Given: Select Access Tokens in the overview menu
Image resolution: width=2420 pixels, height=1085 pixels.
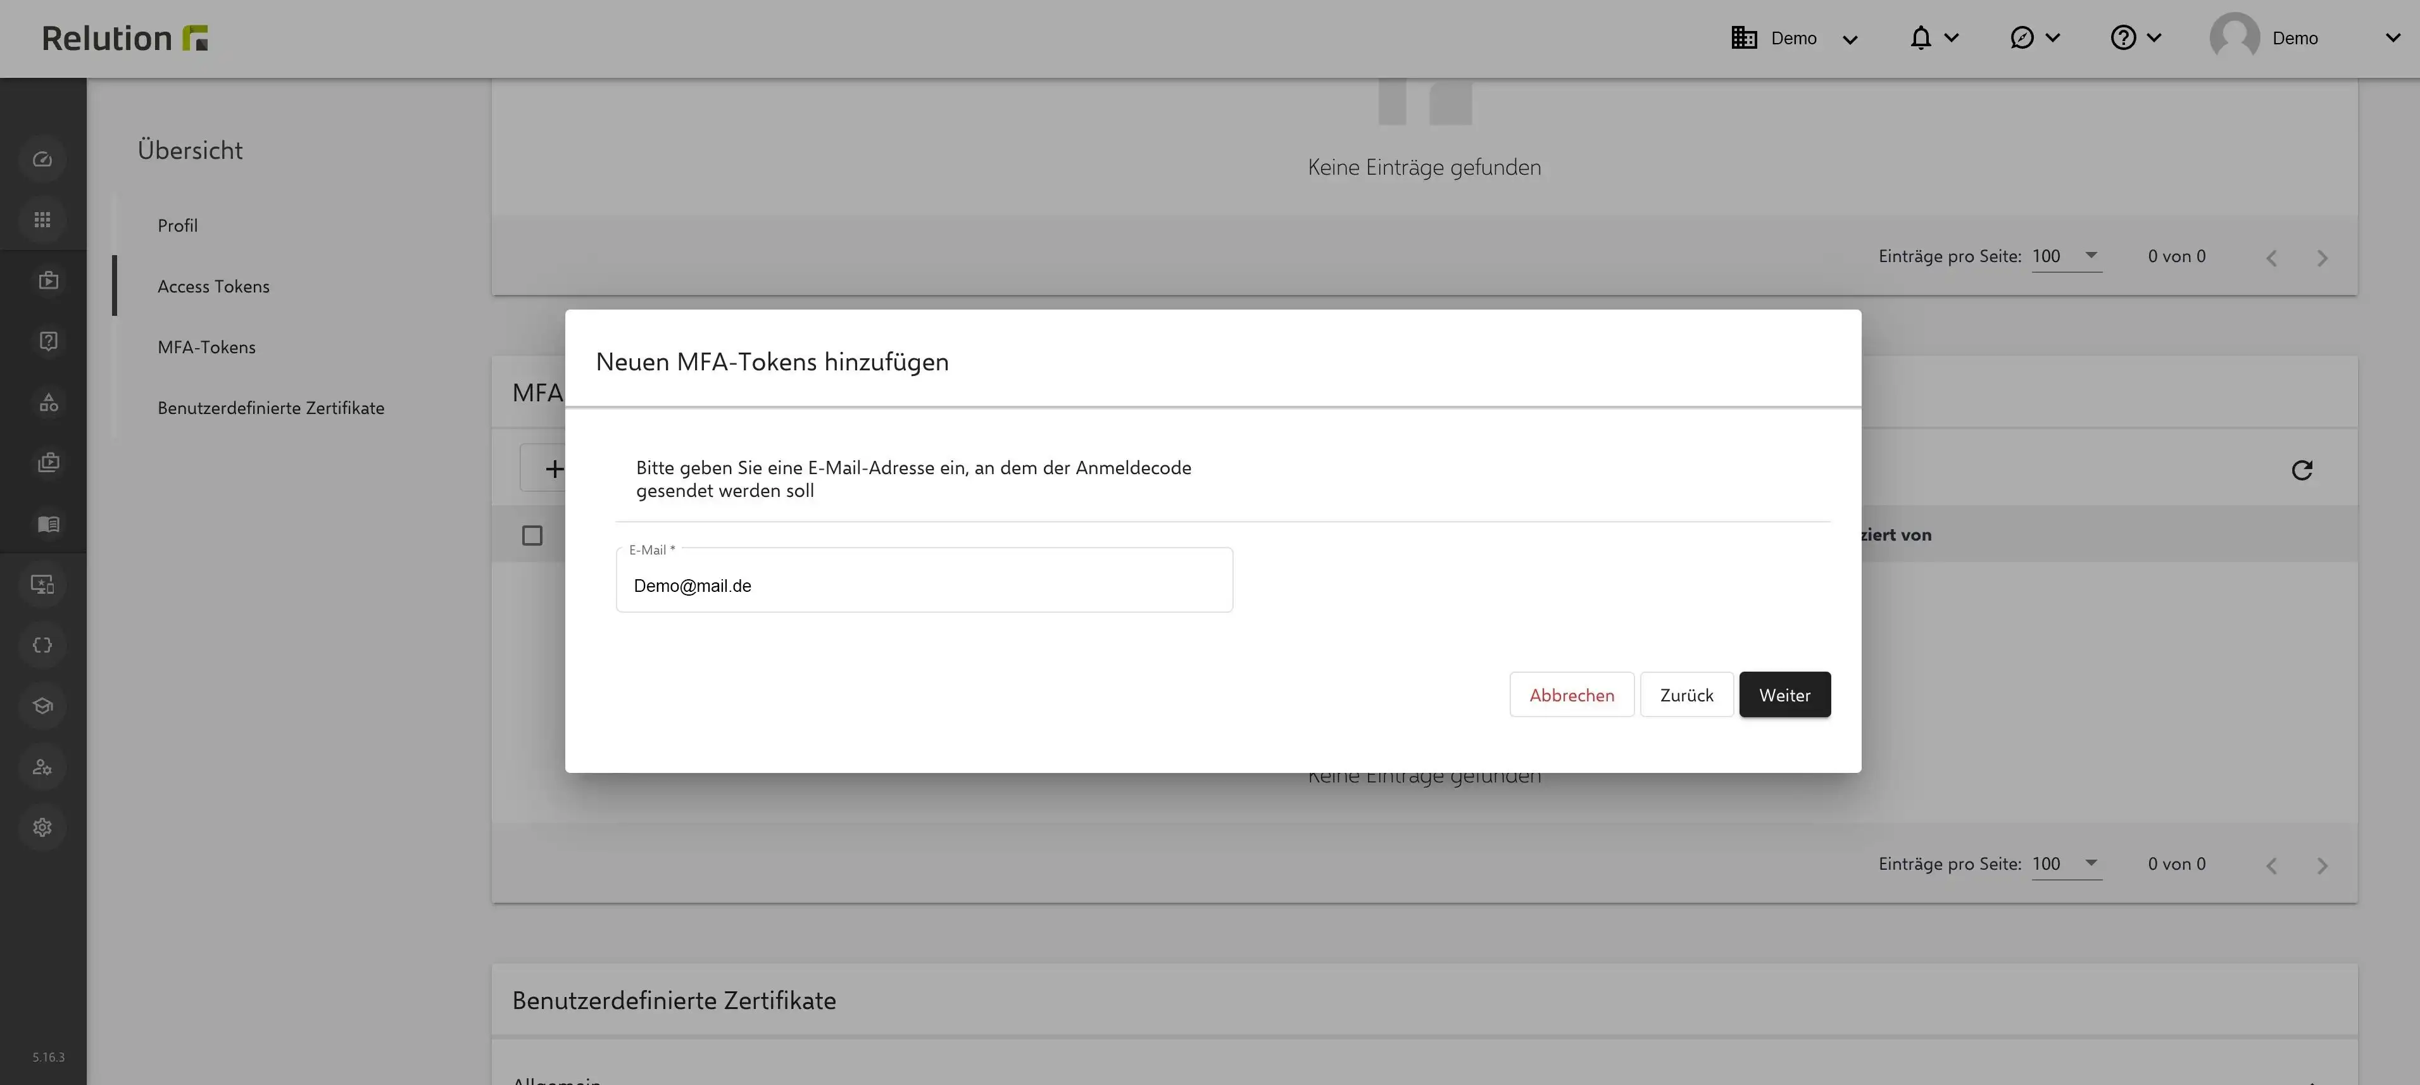Looking at the screenshot, I should [x=213, y=287].
